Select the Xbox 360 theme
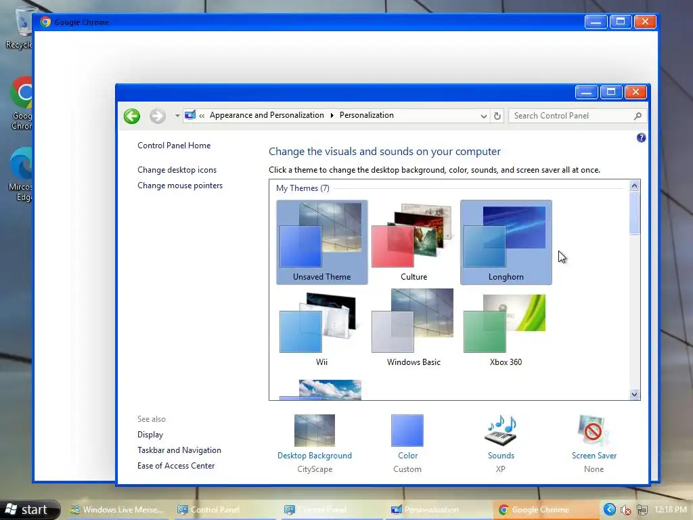Screen dimensions: 693x520 (506, 328)
